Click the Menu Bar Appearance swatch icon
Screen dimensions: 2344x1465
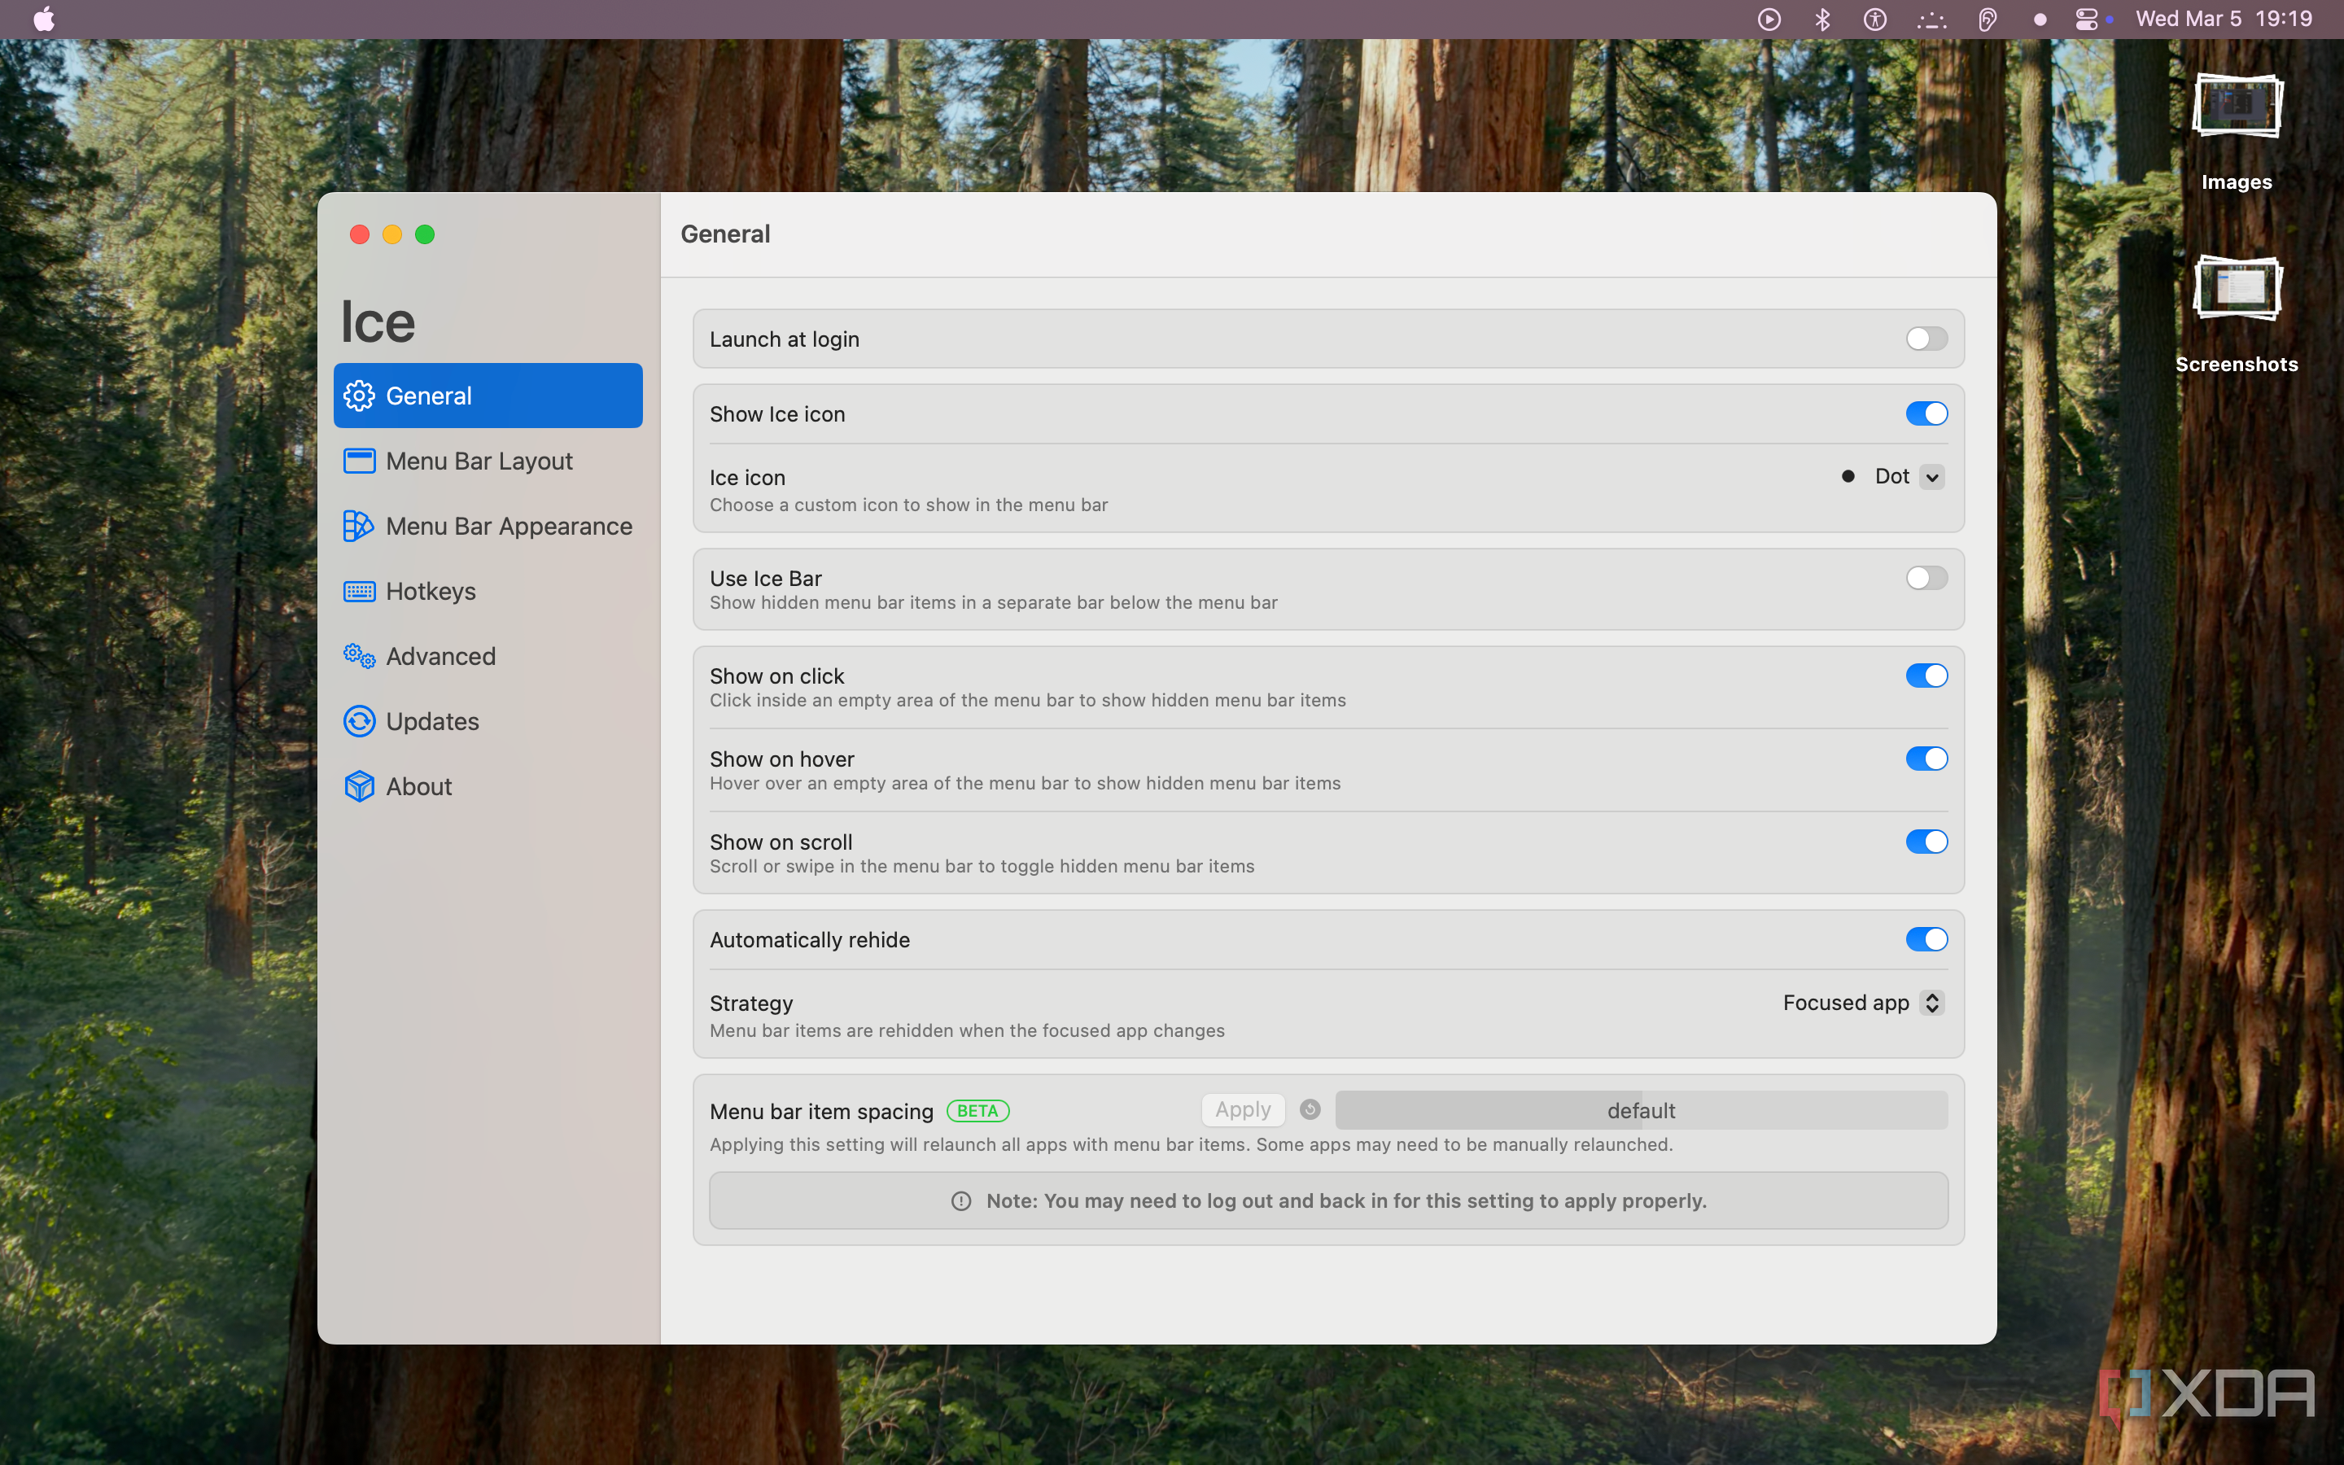(x=358, y=526)
